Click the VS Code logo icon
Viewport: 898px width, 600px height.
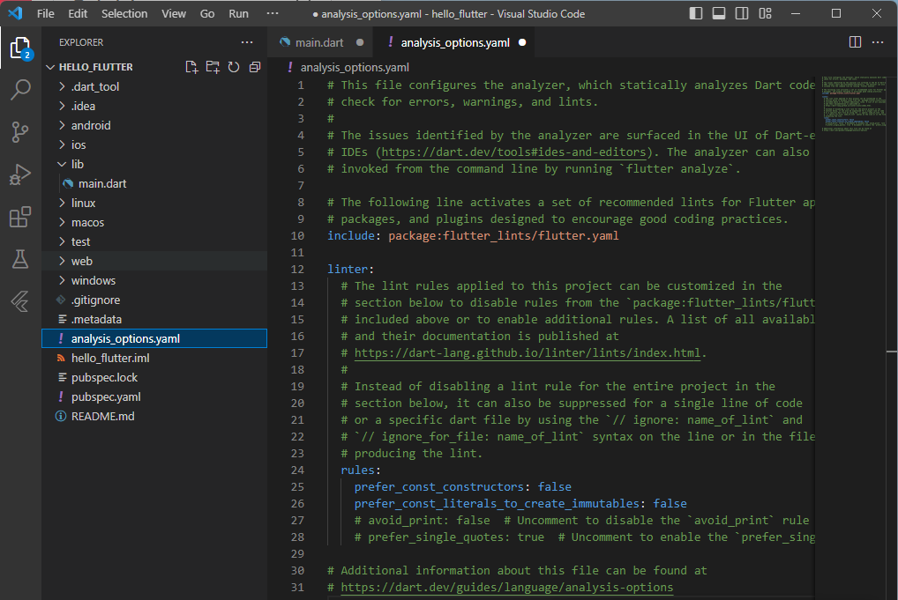click(16, 13)
